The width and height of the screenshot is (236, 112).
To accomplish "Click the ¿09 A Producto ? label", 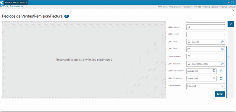I will (174, 64).
